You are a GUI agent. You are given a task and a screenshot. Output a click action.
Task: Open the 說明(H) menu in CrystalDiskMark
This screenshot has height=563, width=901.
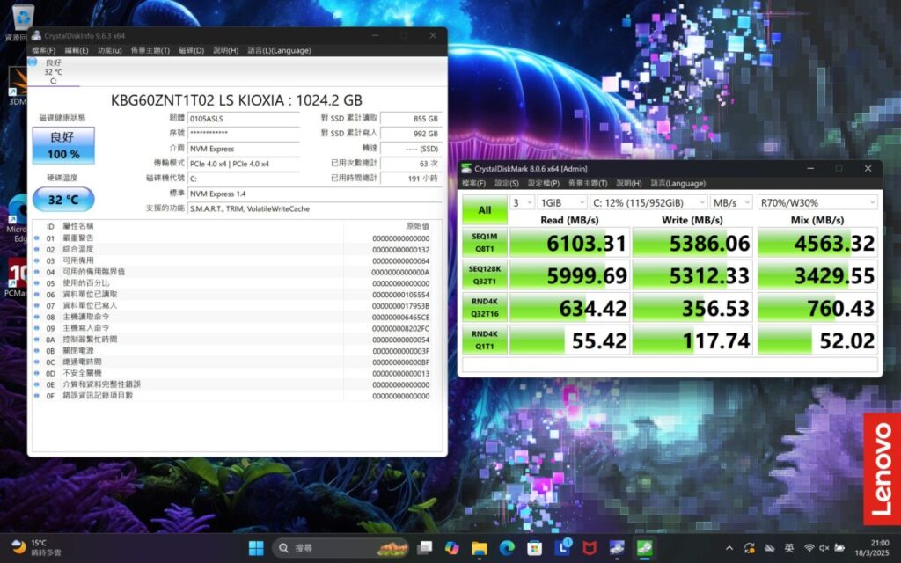point(628,184)
